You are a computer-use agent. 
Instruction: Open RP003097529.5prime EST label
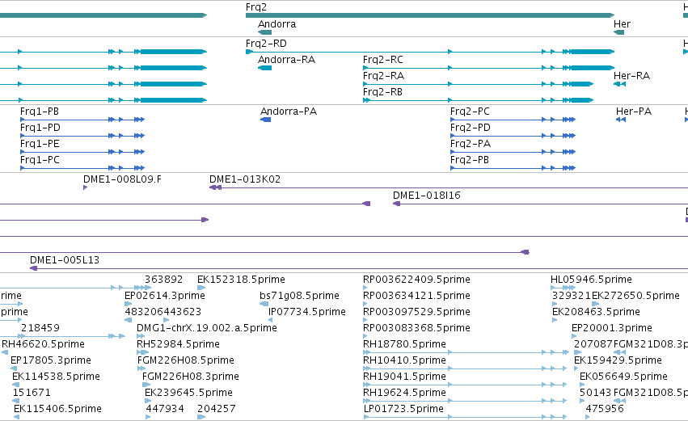[x=416, y=312]
